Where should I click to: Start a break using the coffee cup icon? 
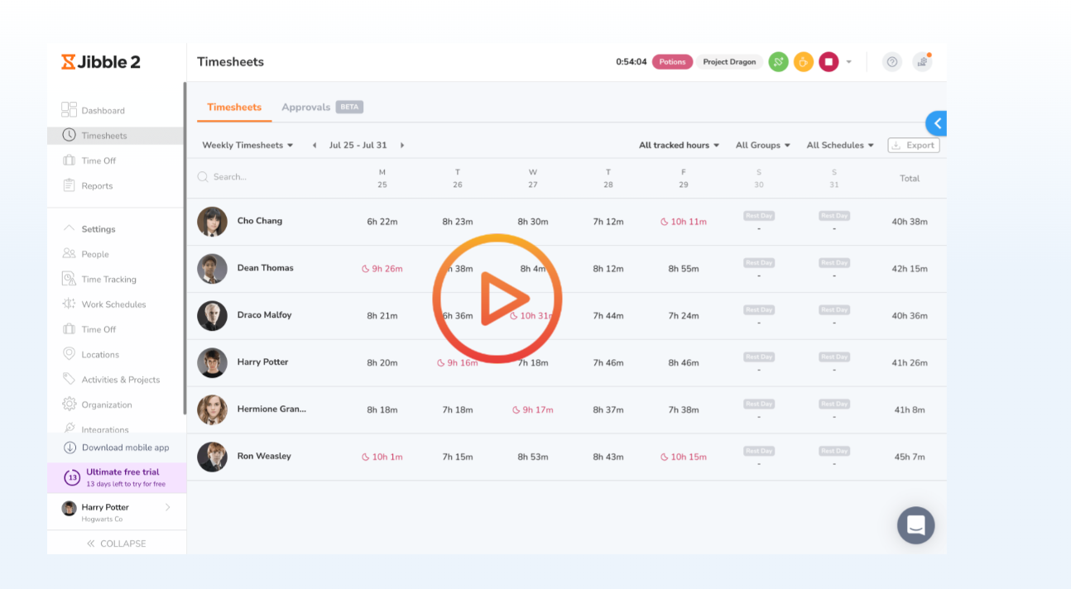click(803, 61)
